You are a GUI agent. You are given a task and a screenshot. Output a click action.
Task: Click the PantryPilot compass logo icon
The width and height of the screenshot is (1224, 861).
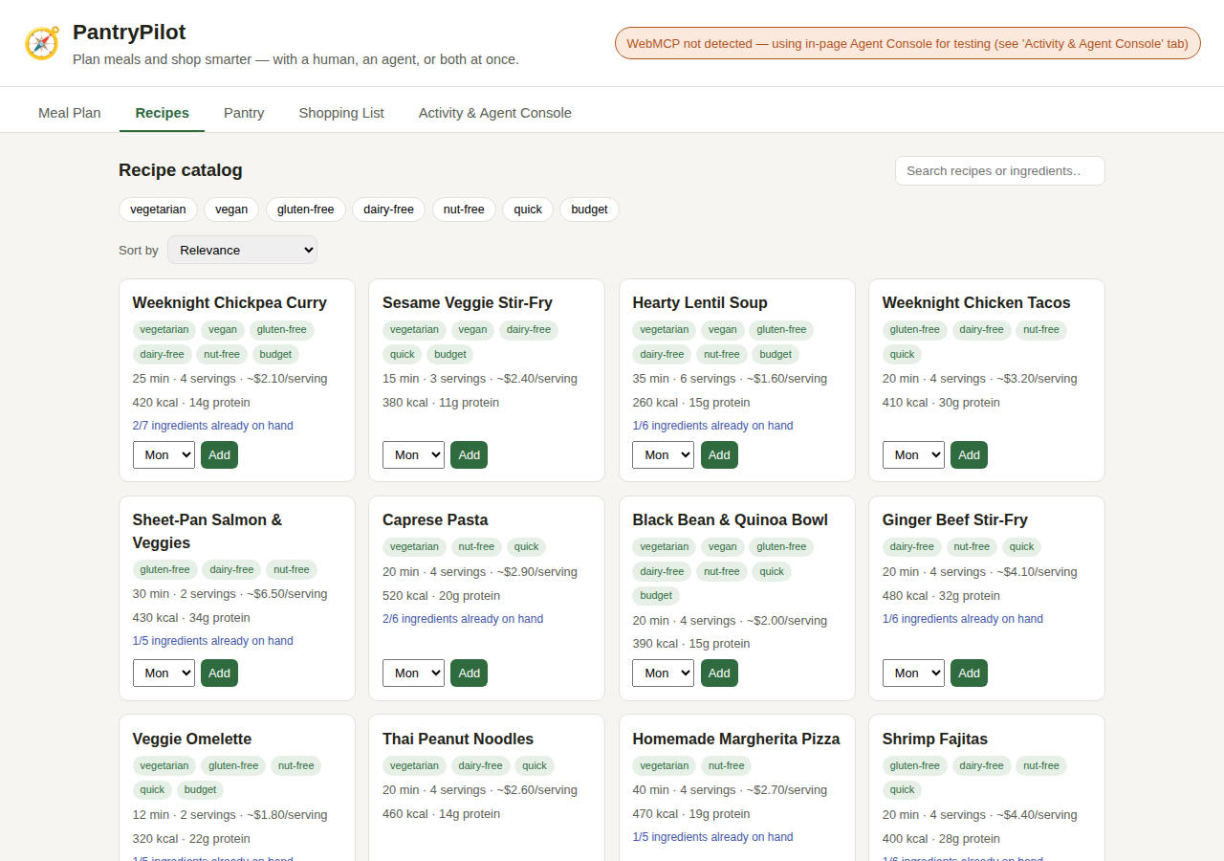click(42, 43)
